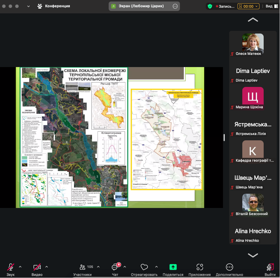Viewport: 280px width, 278px height.
Task: Open the Приложения apps icon
Action: 199,267
